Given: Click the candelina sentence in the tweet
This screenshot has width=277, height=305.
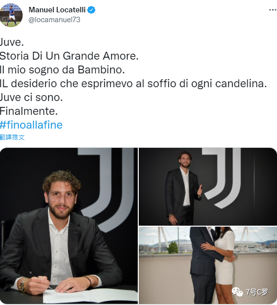Looking at the screenshot, I should [x=133, y=84].
